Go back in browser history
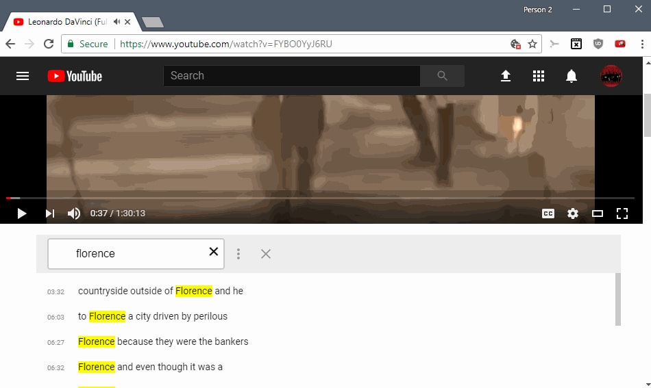Image resolution: width=651 pixels, height=388 pixels. tap(10, 44)
